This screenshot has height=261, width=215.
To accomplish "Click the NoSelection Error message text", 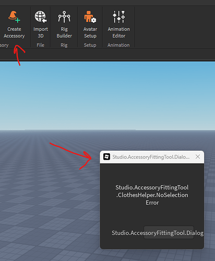I will 152,195.
